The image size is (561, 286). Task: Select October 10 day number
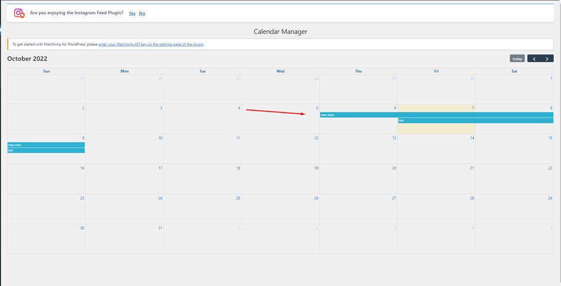(161, 138)
